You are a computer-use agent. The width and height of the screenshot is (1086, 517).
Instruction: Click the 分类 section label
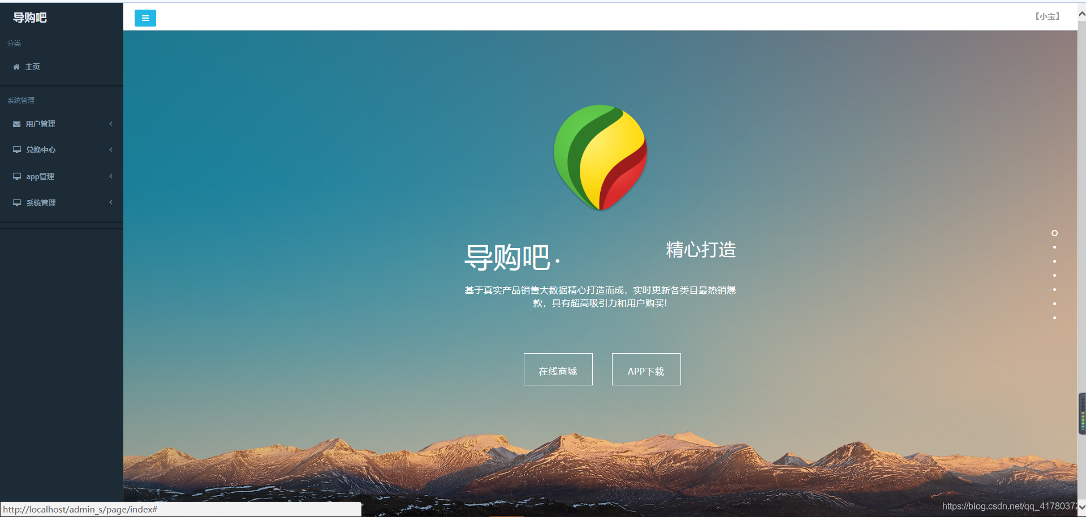coord(14,44)
